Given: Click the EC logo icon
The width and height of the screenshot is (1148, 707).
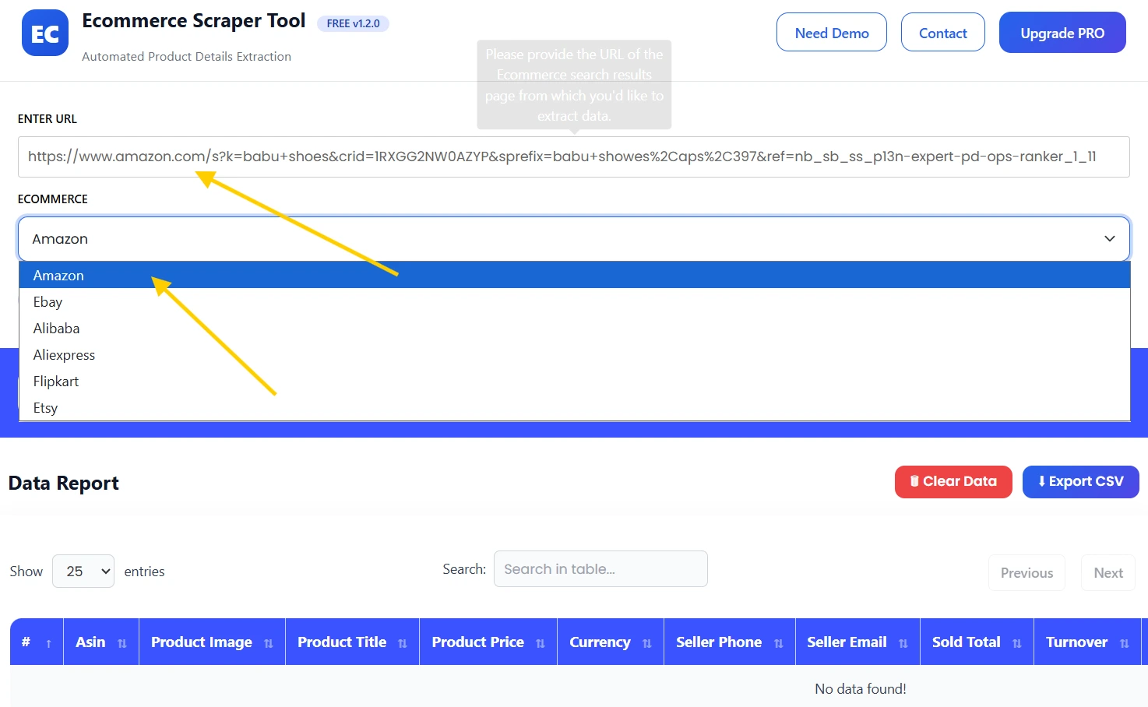Looking at the screenshot, I should (45, 33).
